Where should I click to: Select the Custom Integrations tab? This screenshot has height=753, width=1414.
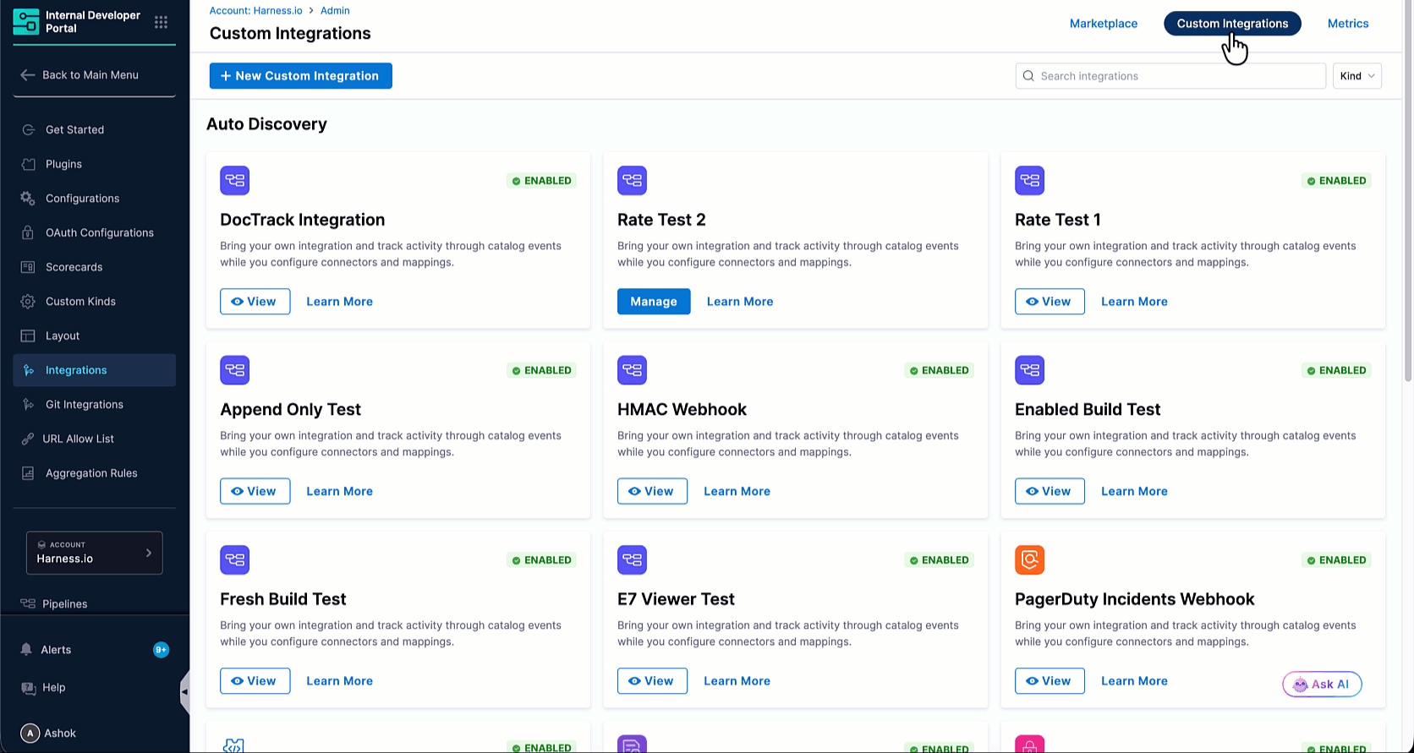pyautogui.click(x=1232, y=24)
